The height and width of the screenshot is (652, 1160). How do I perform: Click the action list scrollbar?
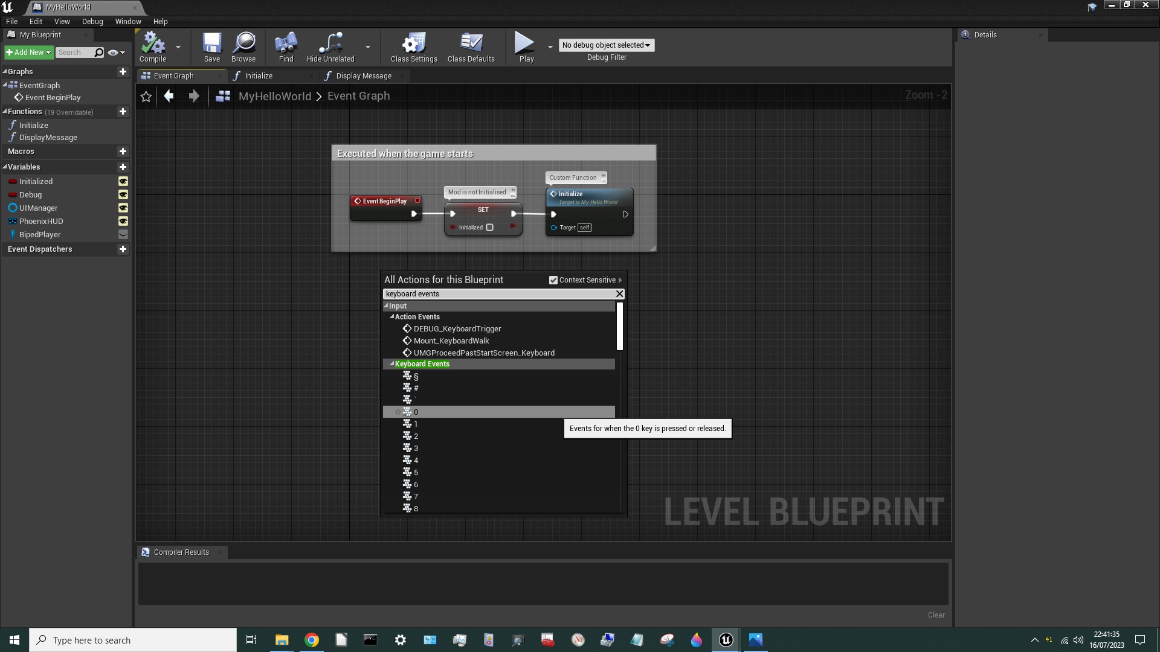(x=619, y=326)
